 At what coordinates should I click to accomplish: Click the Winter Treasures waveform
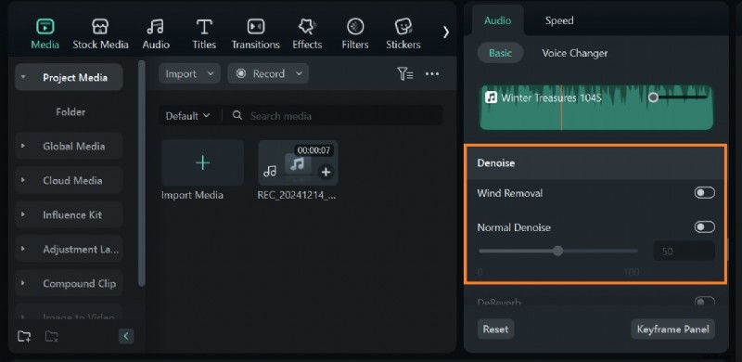click(x=596, y=108)
